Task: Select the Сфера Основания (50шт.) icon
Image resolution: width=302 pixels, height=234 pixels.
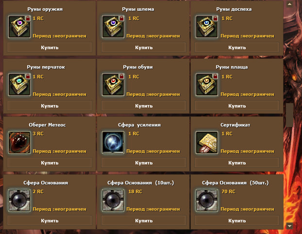Action: pos(207,200)
